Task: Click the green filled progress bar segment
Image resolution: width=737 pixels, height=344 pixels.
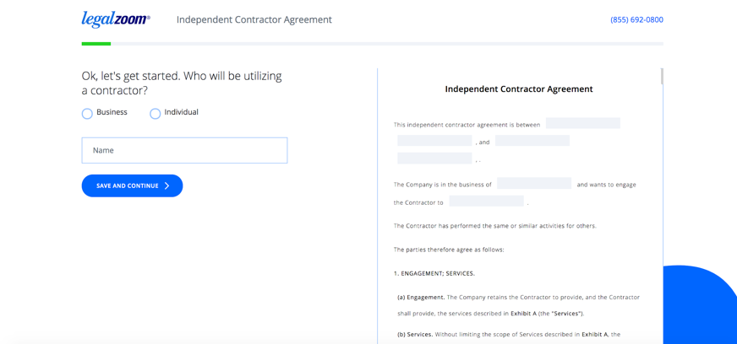Action: point(96,44)
